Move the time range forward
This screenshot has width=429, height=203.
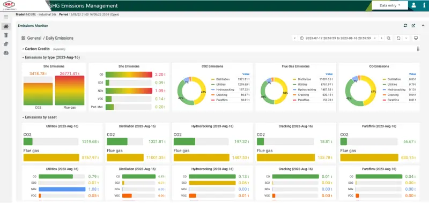[x=381, y=38]
